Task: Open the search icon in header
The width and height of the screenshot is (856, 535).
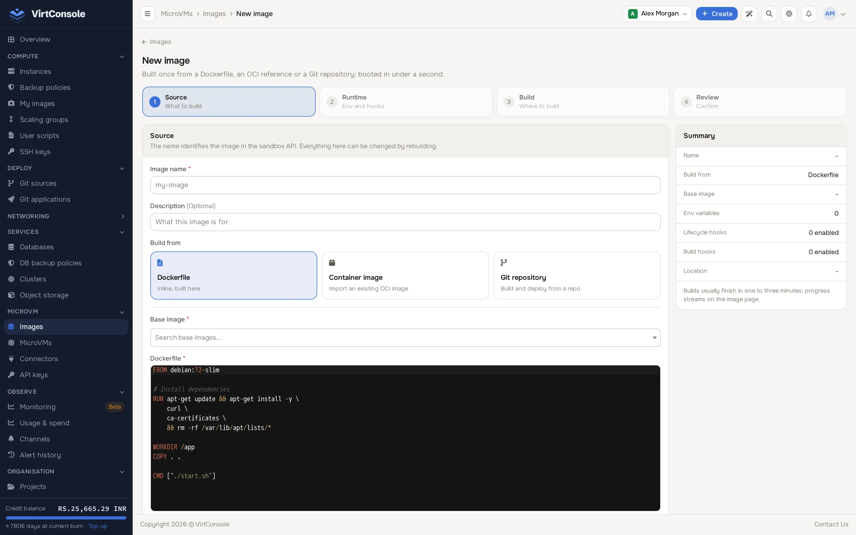Action: (769, 14)
